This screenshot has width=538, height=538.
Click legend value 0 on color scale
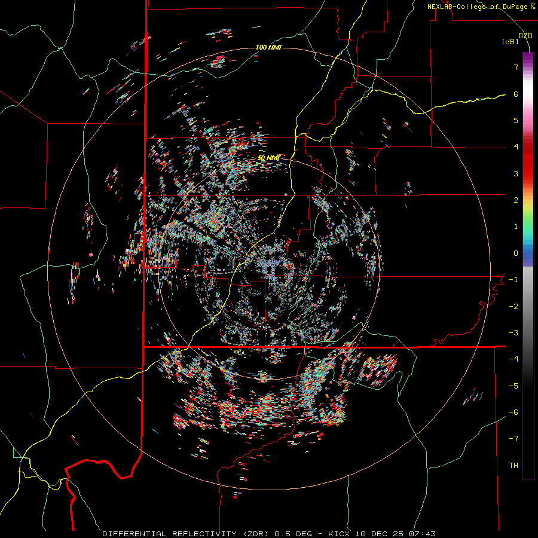[x=516, y=253]
